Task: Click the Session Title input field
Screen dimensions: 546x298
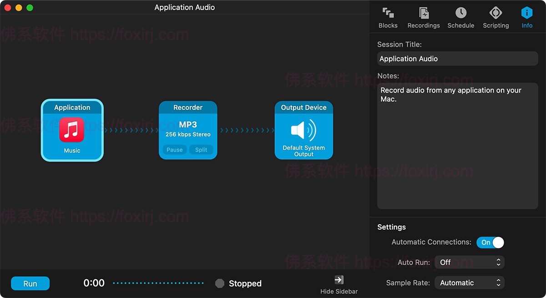Action: (457, 58)
